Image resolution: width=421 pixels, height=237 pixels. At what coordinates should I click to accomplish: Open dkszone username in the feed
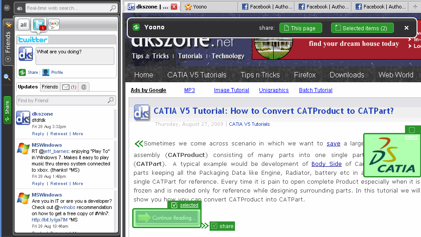click(x=42, y=114)
